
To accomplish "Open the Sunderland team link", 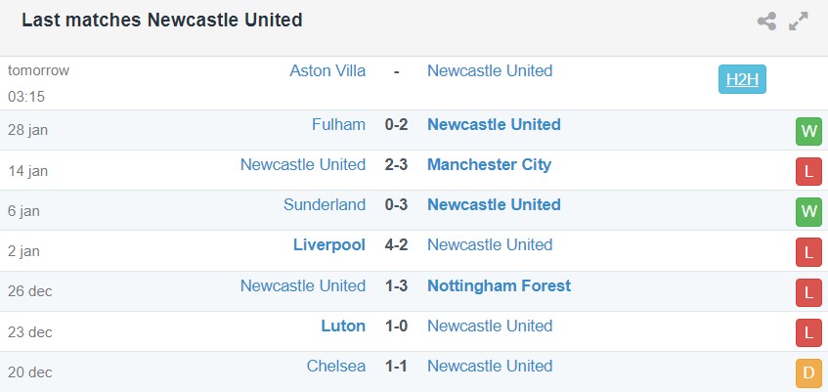I will pos(325,204).
